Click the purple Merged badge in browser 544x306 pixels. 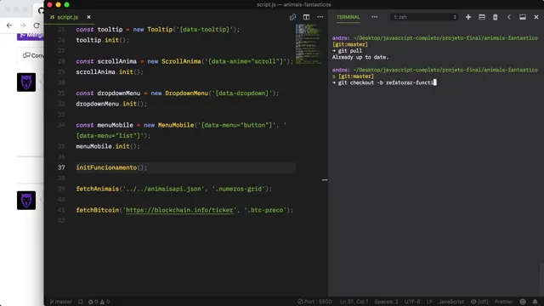click(31, 36)
